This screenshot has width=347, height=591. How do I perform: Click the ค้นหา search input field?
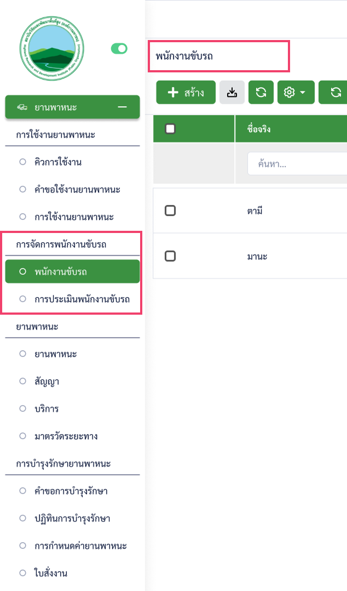click(x=297, y=164)
